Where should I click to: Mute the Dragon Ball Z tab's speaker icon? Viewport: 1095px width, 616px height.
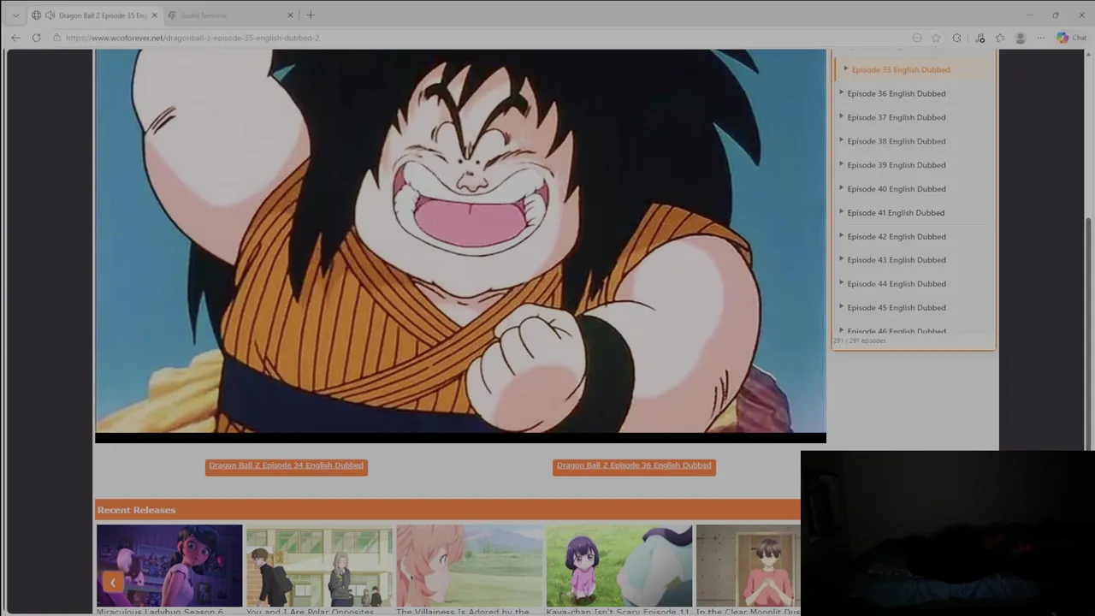pyautogui.click(x=50, y=15)
